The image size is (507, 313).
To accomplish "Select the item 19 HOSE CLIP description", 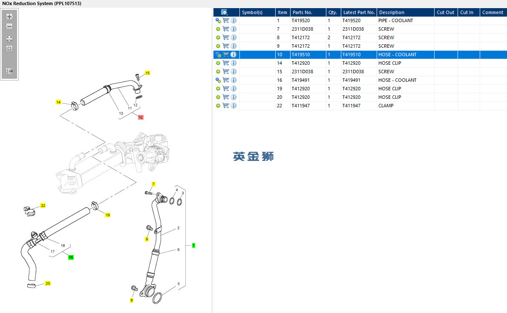I will 406,89.
